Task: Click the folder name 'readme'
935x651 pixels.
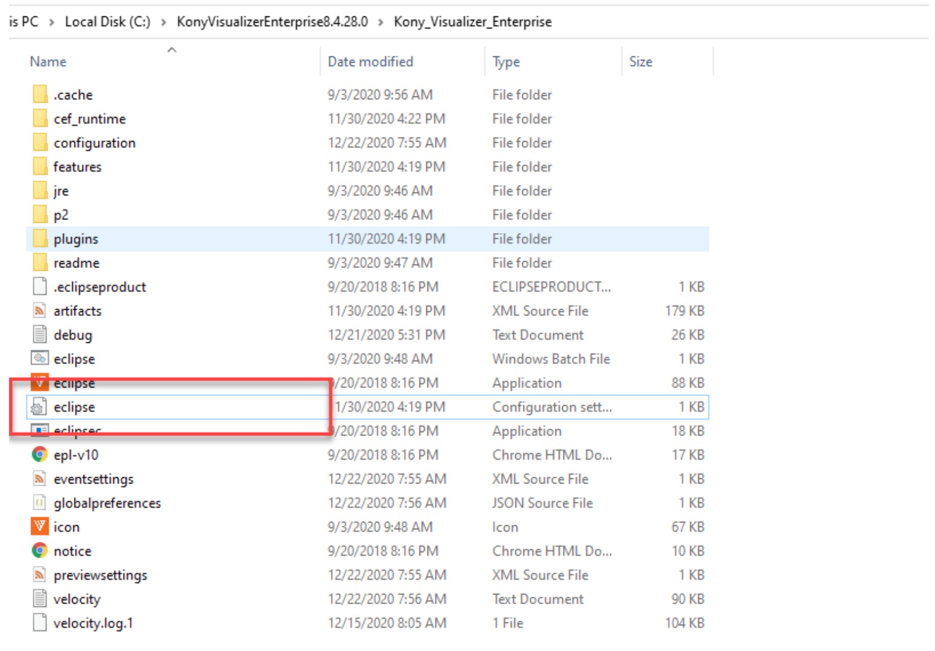Action: (x=76, y=263)
